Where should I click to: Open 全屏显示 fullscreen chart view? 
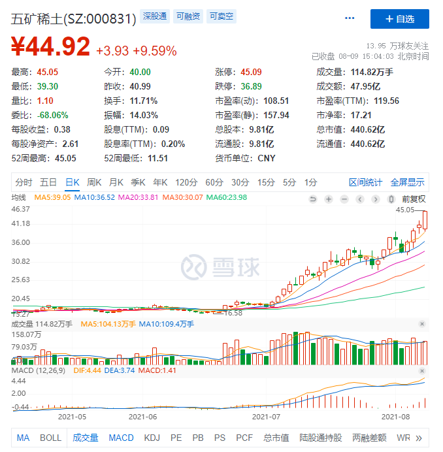(407, 182)
